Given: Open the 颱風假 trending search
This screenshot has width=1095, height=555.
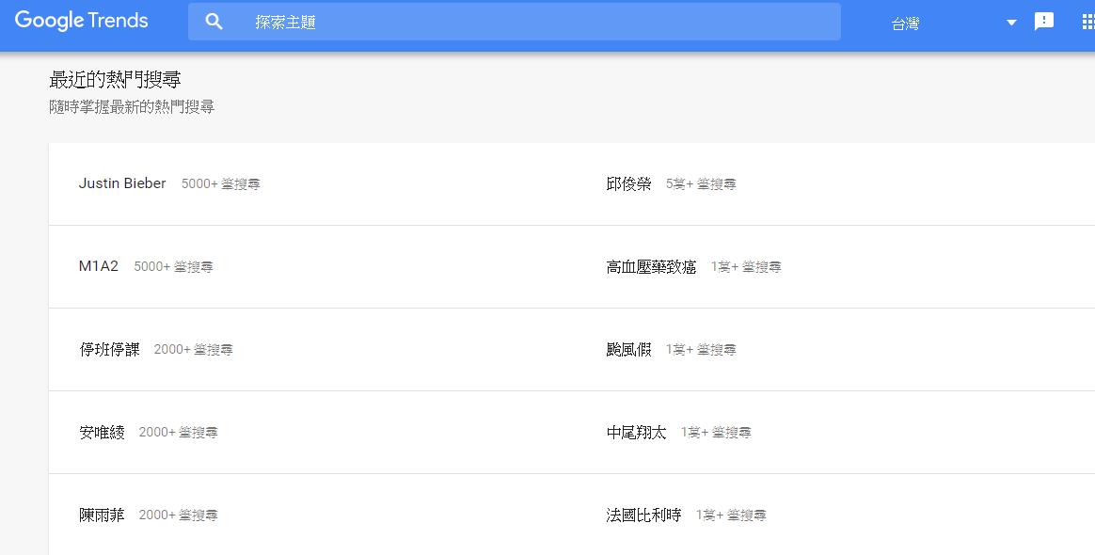Looking at the screenshot, I should (x=628, y=349).
